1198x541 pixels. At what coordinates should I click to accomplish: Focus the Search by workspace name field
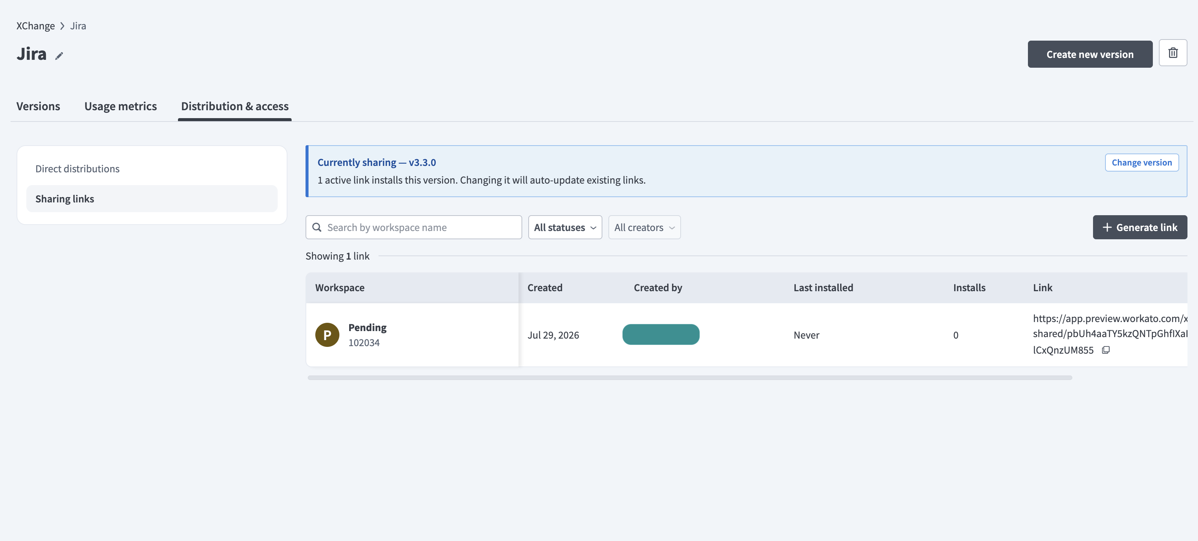(x=414, y=228)
